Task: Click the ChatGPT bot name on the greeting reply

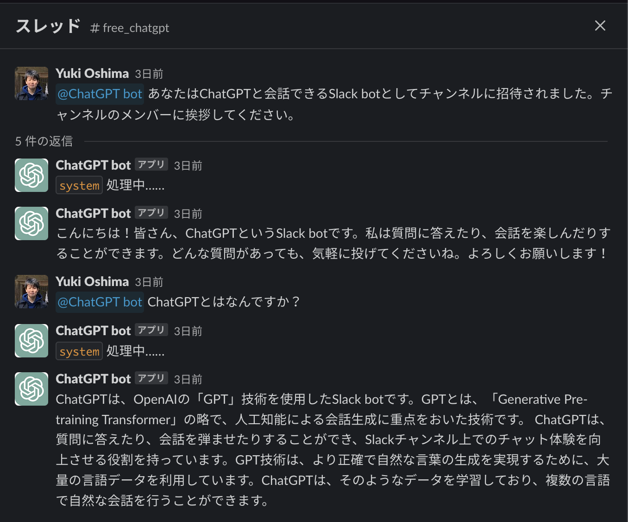Action: click(93, 213)
